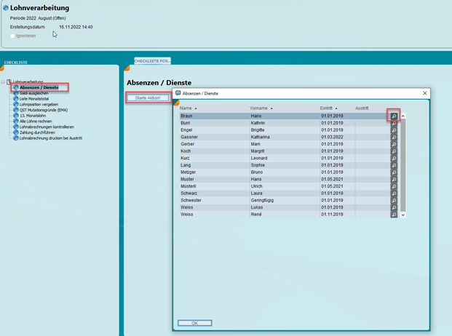Collapse the Lohnverarbeitung tree node
The width and height of the screenshot is (452, 336).
pos(4,82)
